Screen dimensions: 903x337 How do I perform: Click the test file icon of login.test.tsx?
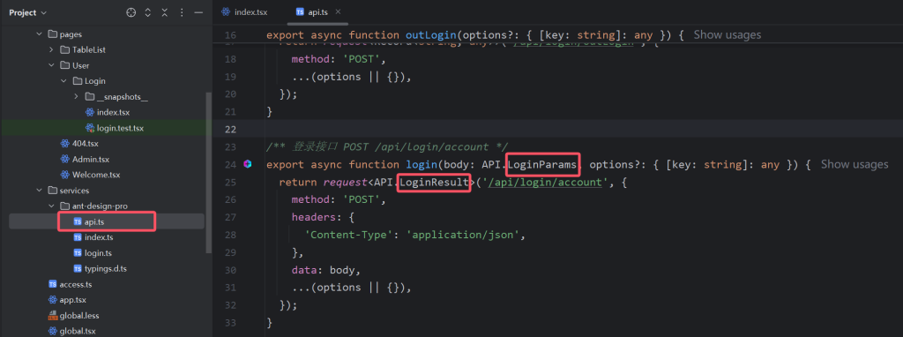(90, 128)
